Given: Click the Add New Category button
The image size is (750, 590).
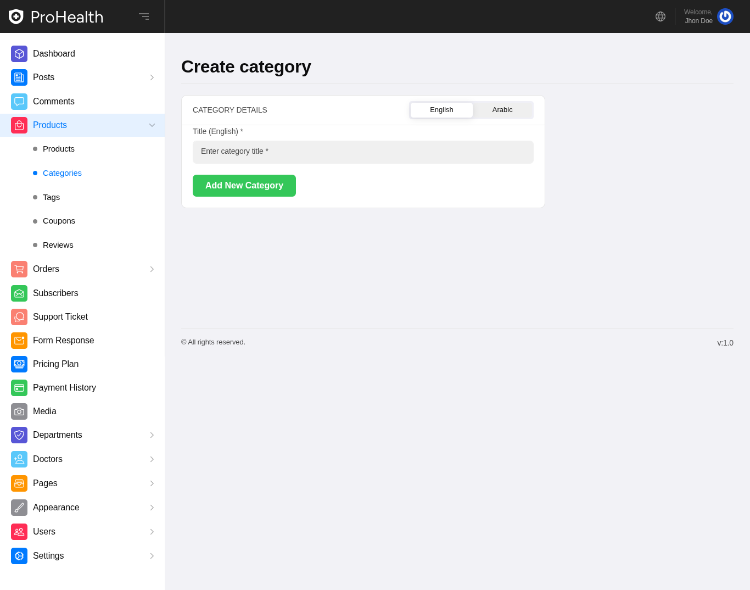Looking at the screenshot, I should [x=244, y=186].
